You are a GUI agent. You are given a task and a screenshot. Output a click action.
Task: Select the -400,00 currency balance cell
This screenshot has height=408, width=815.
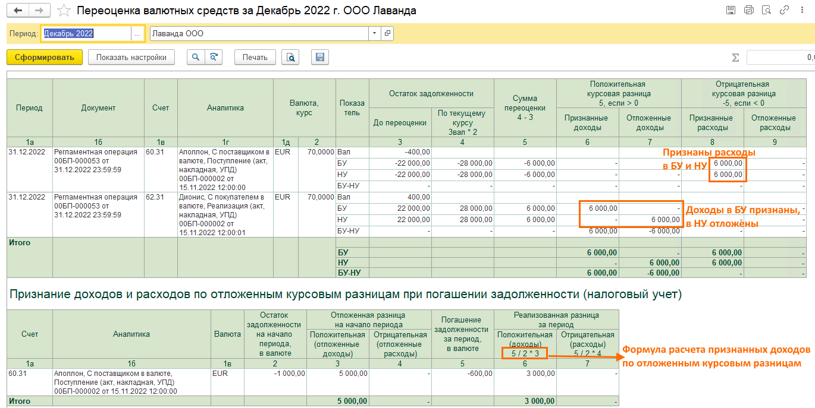tap(400, 152)
